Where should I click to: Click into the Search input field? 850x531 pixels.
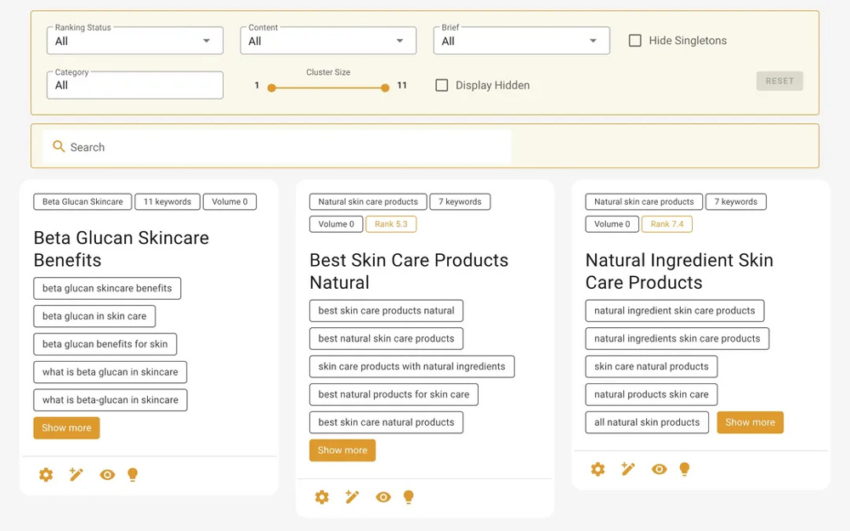pos(280,147)
